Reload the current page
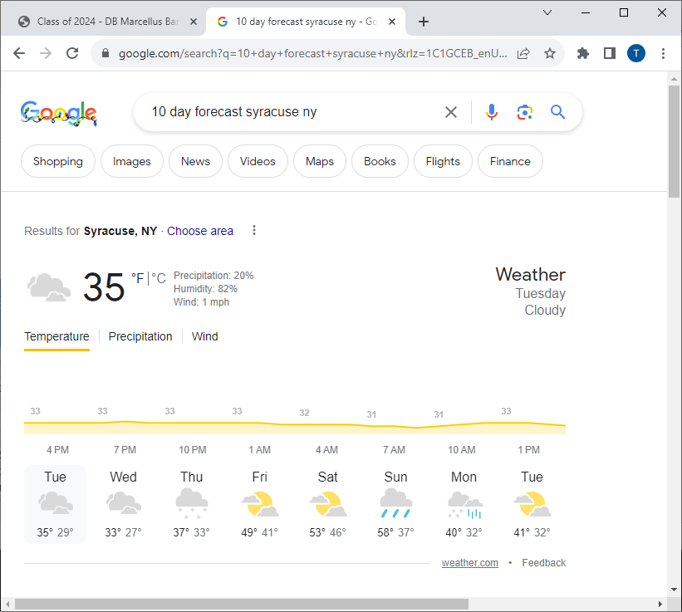682x612 pixels. 72,52
